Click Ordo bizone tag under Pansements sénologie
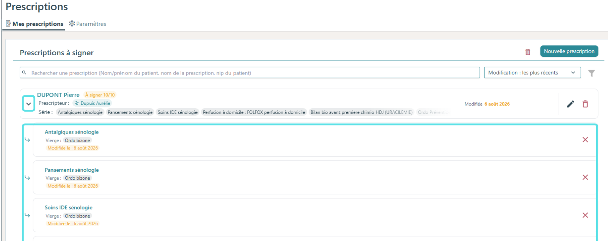608x241 pixels. pos(77,178)
